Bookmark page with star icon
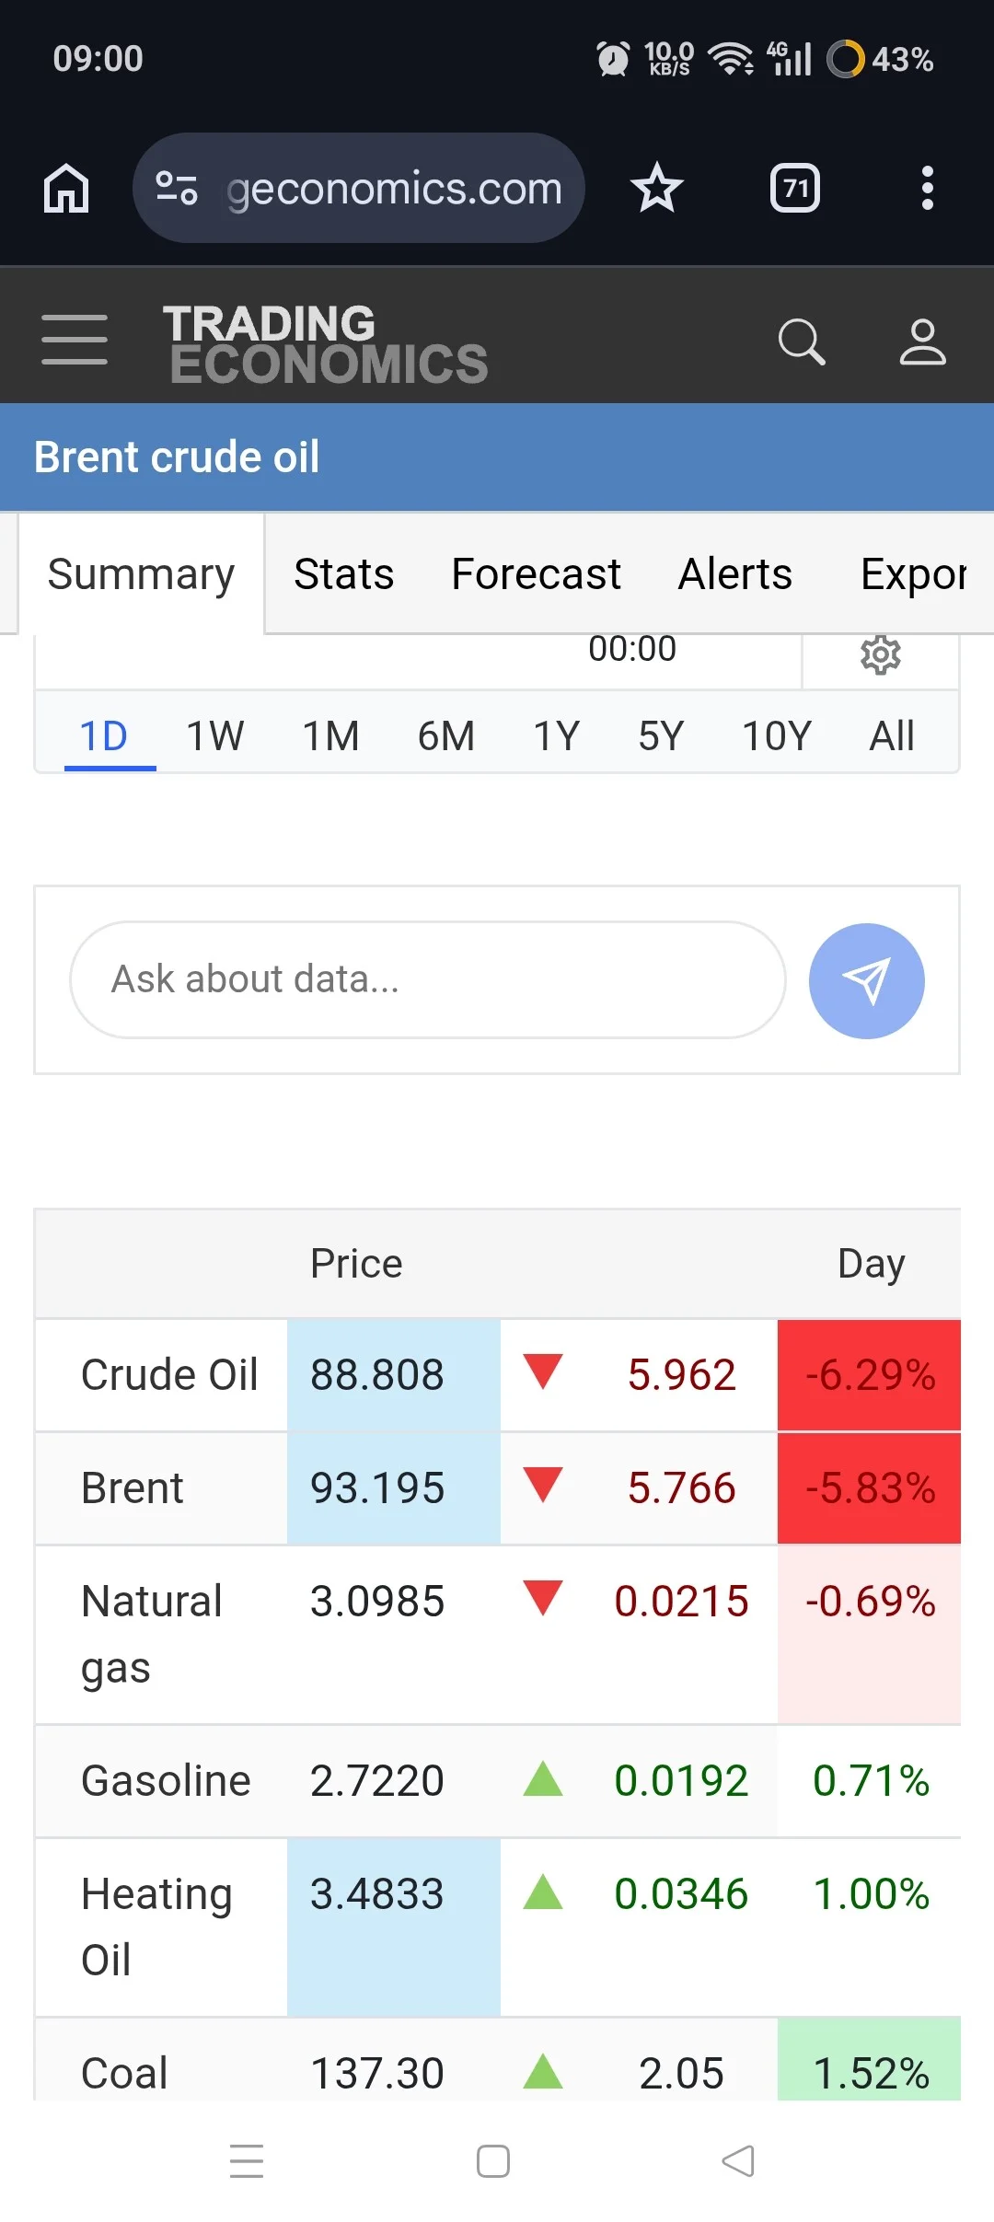This screenshot has width=994, height=2222. coord(657,189)
